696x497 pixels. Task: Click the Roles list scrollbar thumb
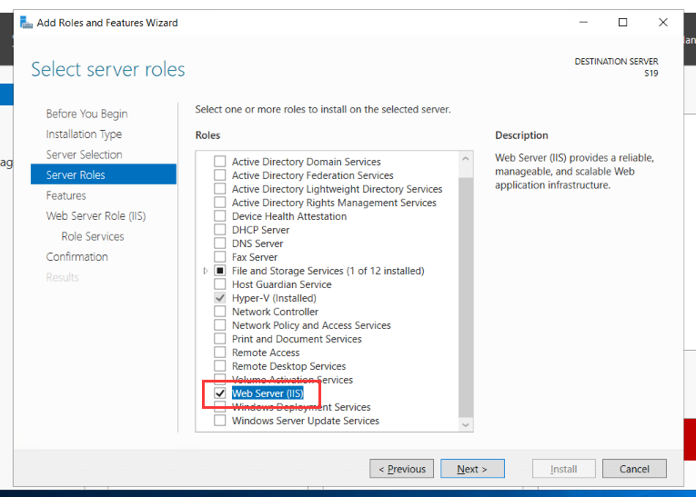pos(466,297)
